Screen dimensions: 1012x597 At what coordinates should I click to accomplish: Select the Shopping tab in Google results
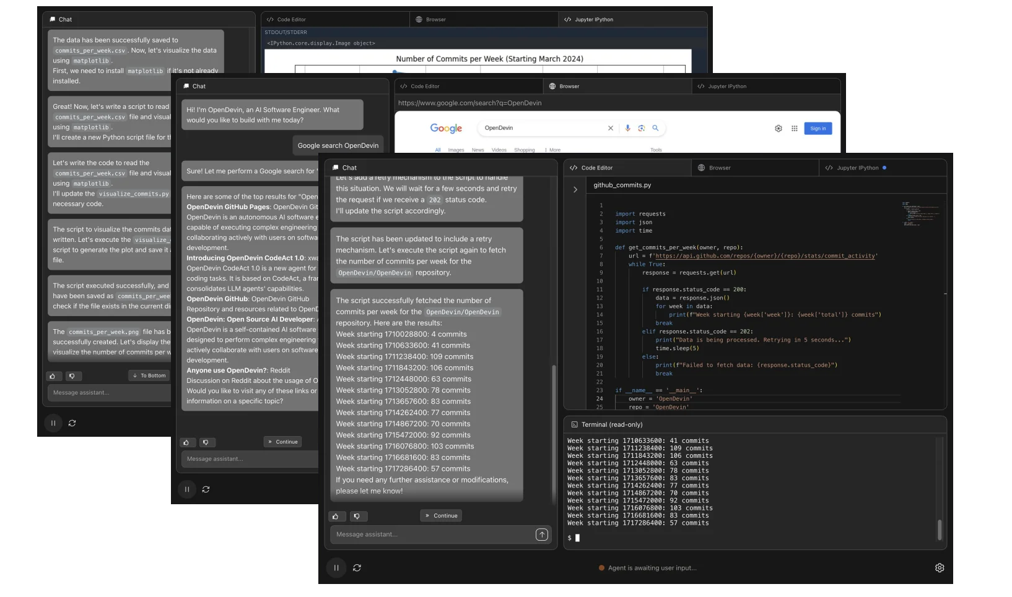point(524,150)
